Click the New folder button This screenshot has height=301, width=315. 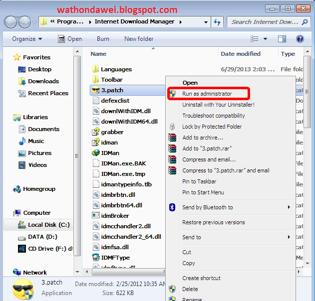(x=139, y=39)
